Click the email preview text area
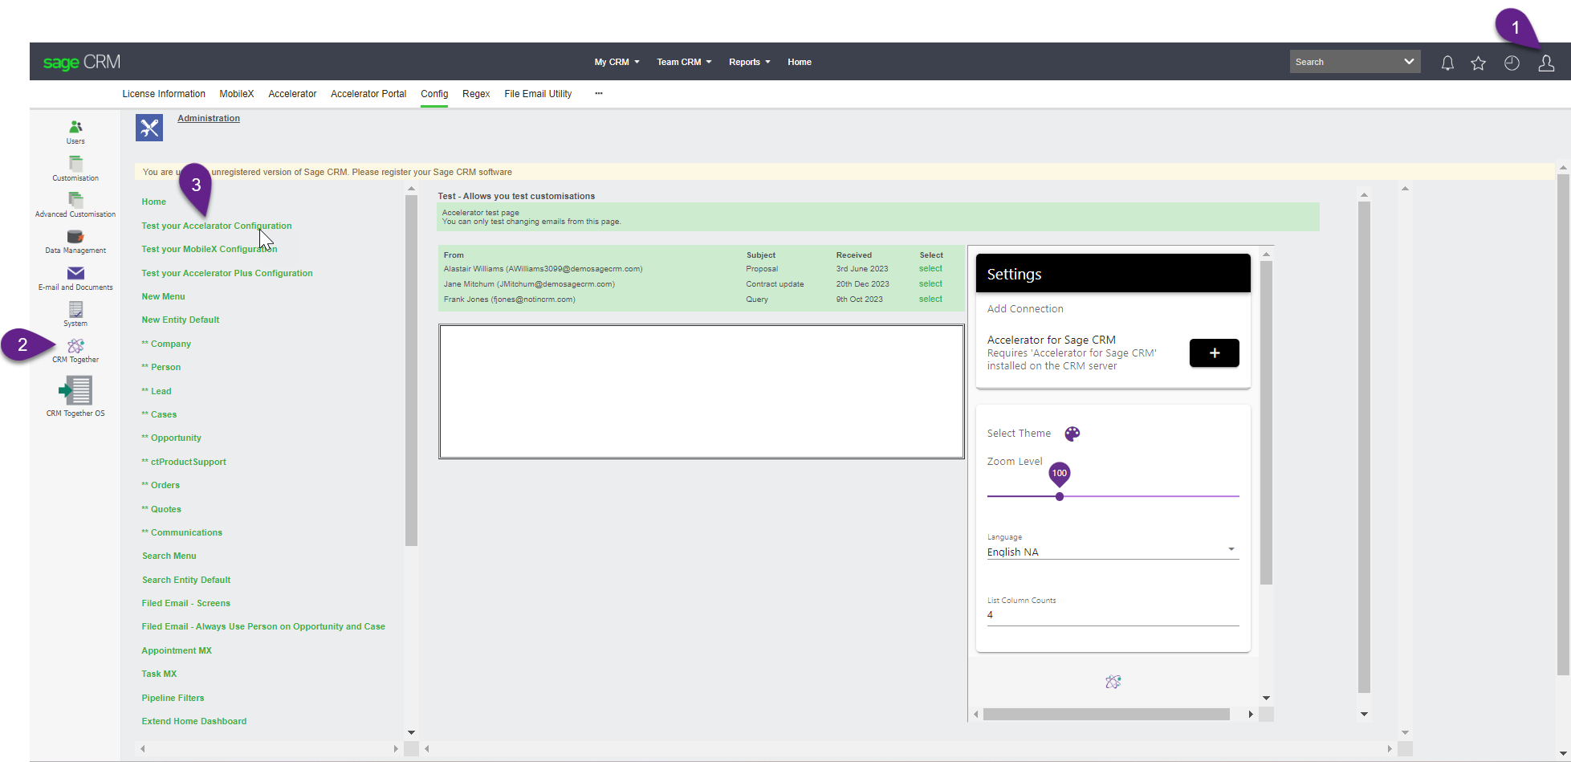The image size is (1571, 762). tap(701, 392)
